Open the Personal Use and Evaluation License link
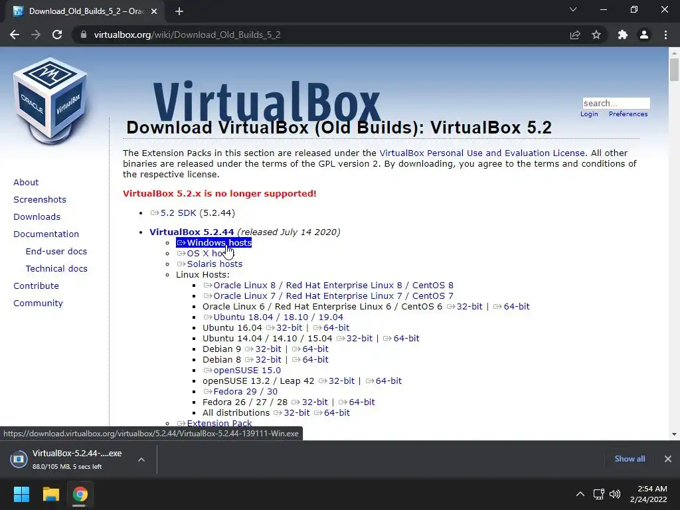680x510 pixels. [482, 153]
